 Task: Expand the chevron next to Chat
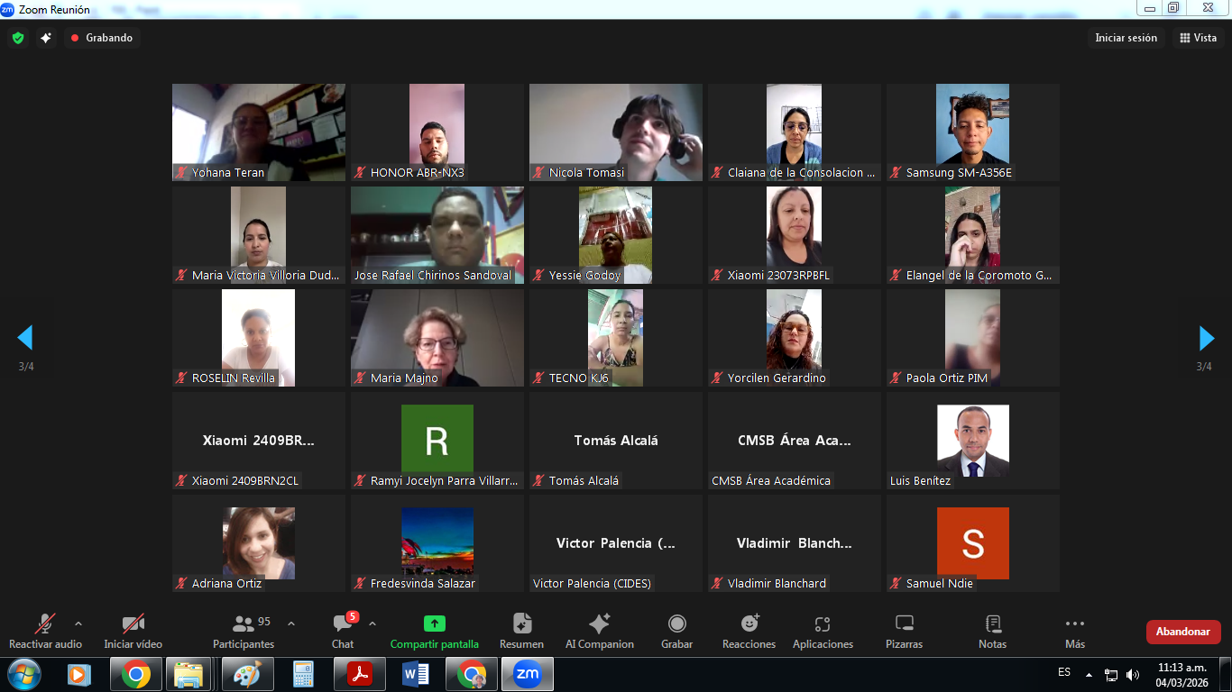tap(372, 624)
